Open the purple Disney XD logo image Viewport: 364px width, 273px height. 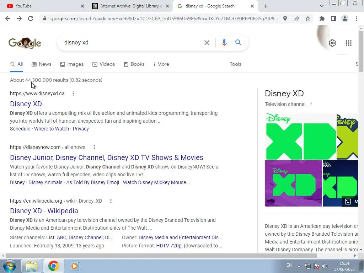click(x=293, y=183)
